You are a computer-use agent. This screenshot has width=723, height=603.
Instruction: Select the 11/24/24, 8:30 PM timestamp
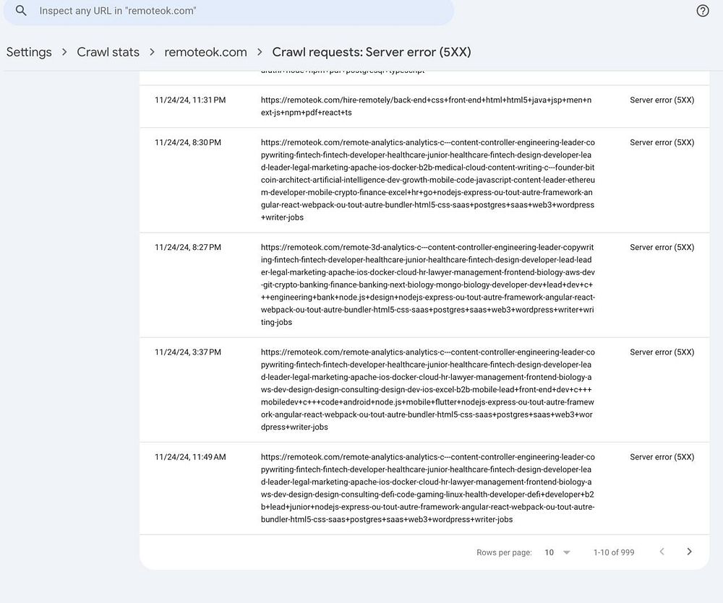(188, 142)
